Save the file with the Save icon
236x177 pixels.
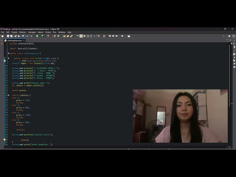[x=8, y=36]
